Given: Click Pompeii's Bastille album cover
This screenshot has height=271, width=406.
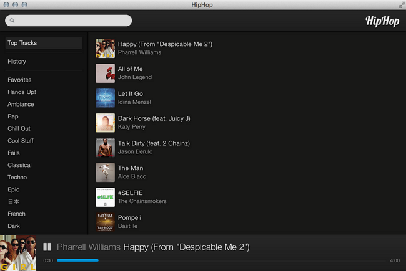Looking at the screenshot, I should [x=105, y=222].
